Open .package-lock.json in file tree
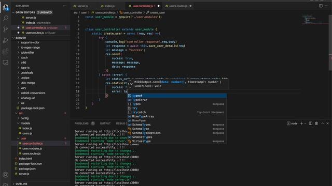Image resolution: width=332 pixels, height=186 pixels. click(x=32, y=108)
